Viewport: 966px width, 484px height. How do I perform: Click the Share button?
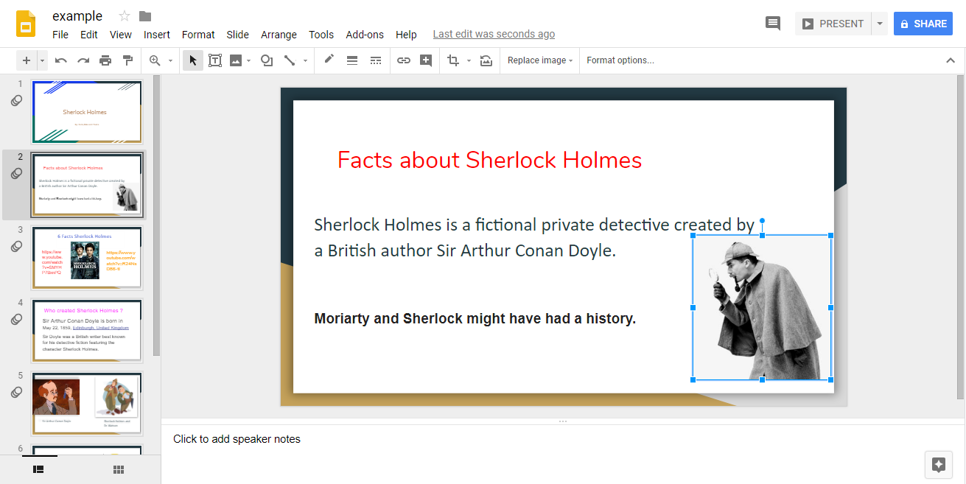point(923,24)
